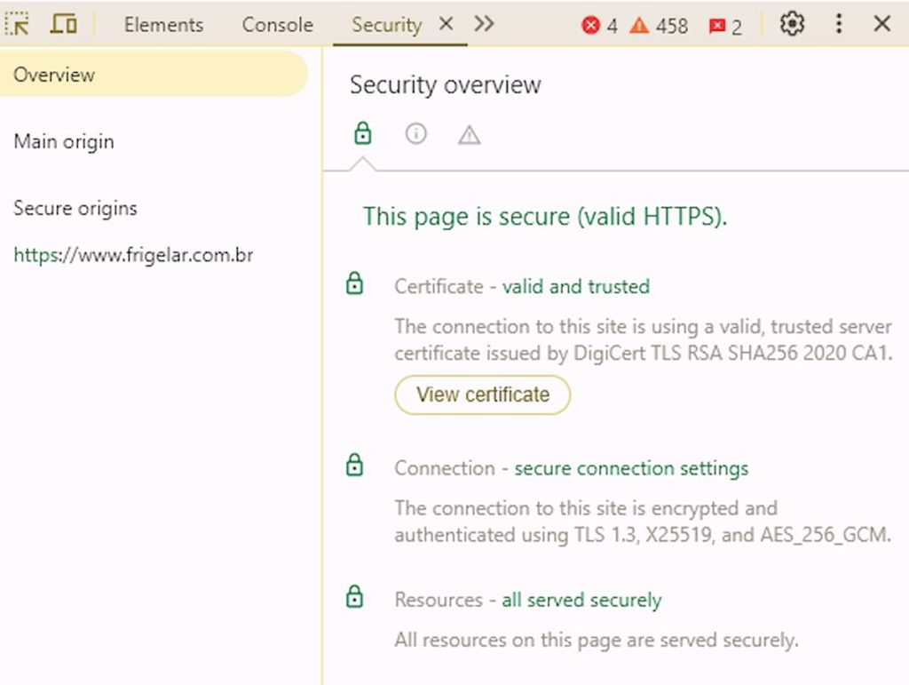Click the red errors count icon

click(x=591, y=26)
